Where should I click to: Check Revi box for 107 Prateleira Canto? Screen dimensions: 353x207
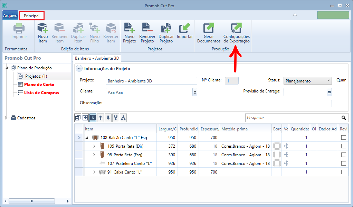tap(344, 164)
